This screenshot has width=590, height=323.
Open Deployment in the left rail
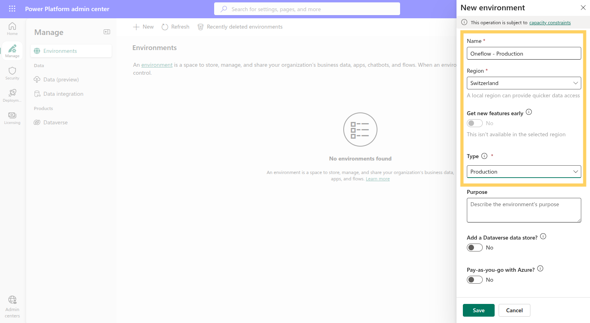tap(12, 95)
